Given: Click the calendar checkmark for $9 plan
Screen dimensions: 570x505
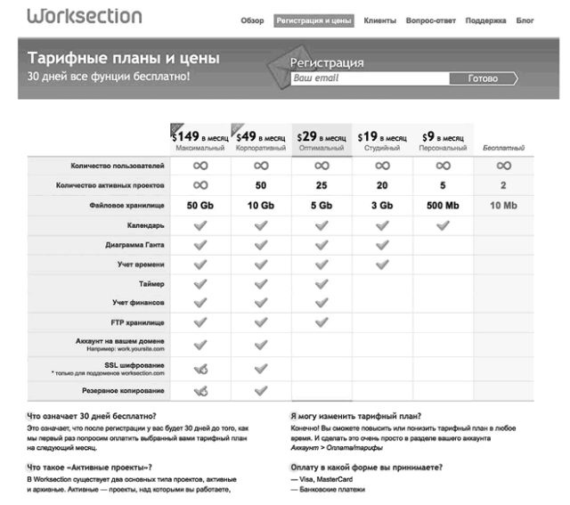Looking at the screenshot, I should pyautogui.click(x=443, y=225).
